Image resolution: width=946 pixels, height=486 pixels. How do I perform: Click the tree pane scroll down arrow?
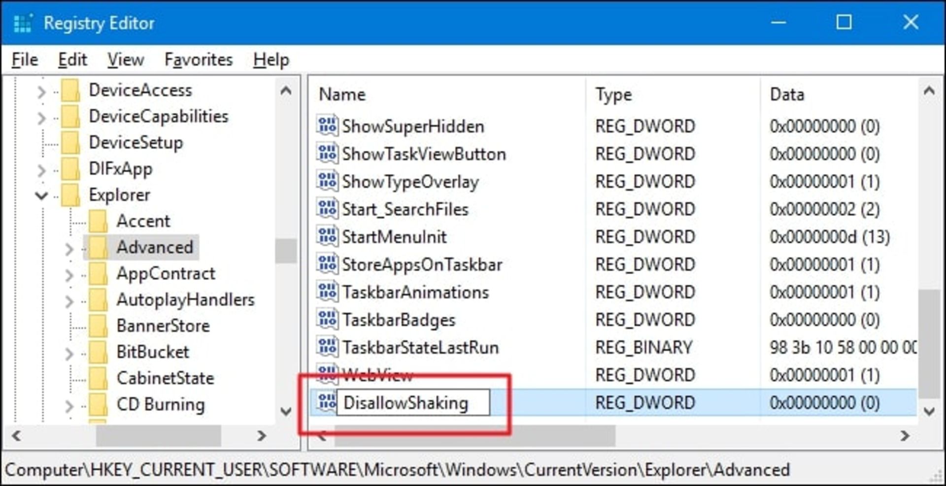(286, 411)
